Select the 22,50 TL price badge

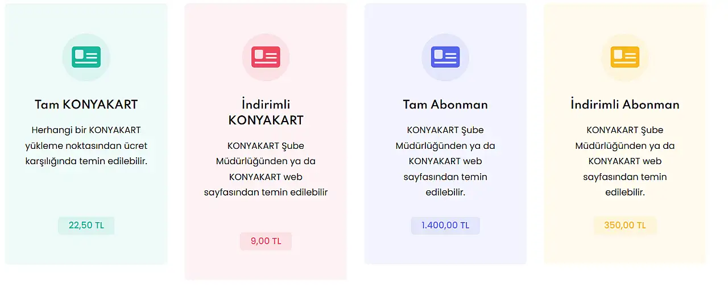(x=86, y=225)
